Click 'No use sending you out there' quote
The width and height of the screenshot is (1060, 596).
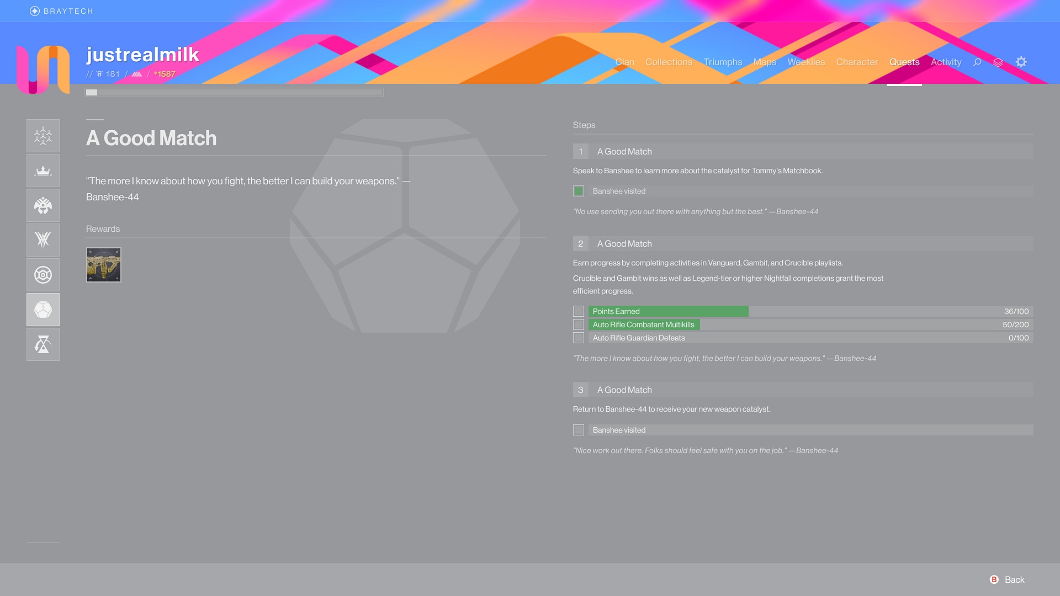(x=696, y=211)
